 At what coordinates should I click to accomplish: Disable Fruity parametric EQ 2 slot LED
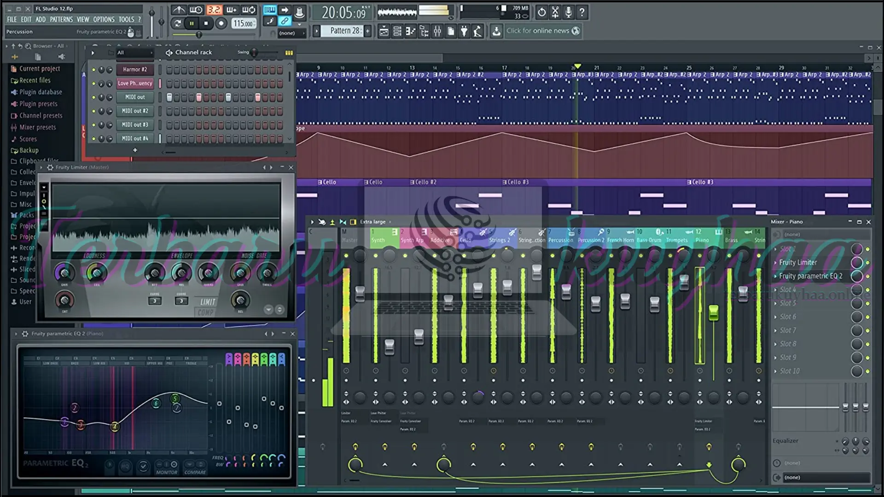coord(867,277)
